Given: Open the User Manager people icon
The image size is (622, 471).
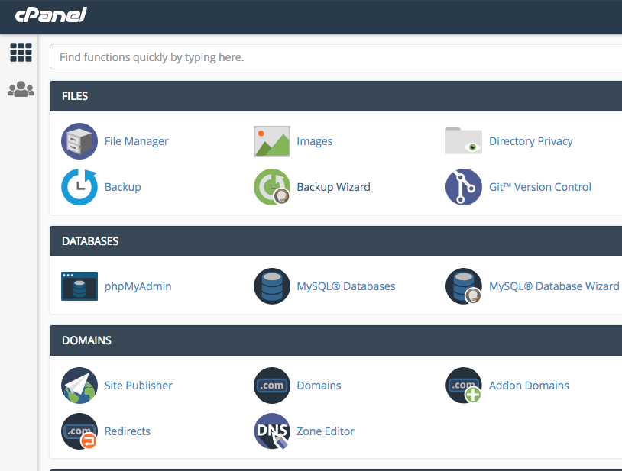Looking at the screenshot, I should pyautogui.click(x=21, y=89).
